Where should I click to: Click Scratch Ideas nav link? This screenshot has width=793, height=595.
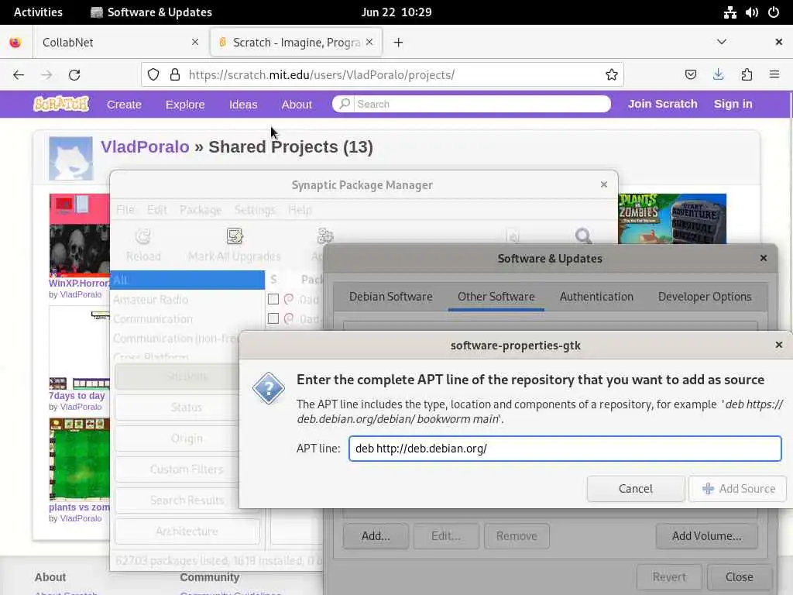(x=243, y=105)
